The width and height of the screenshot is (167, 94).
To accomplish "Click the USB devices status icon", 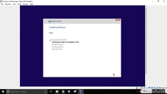I will [144, 88].
